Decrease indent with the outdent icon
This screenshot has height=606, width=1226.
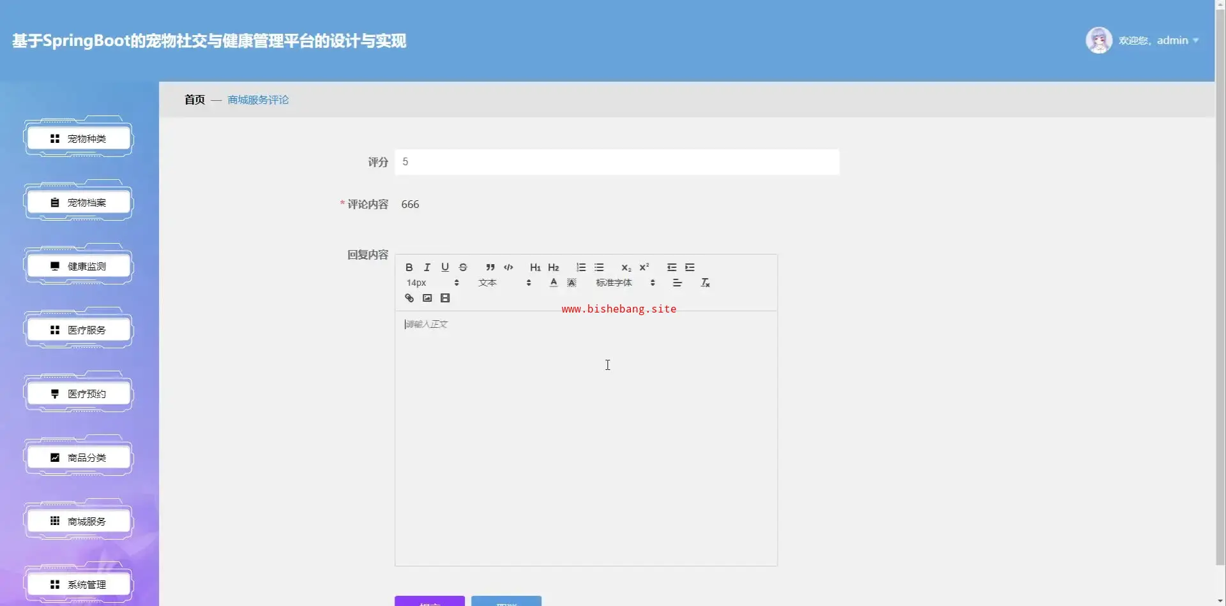672,267
